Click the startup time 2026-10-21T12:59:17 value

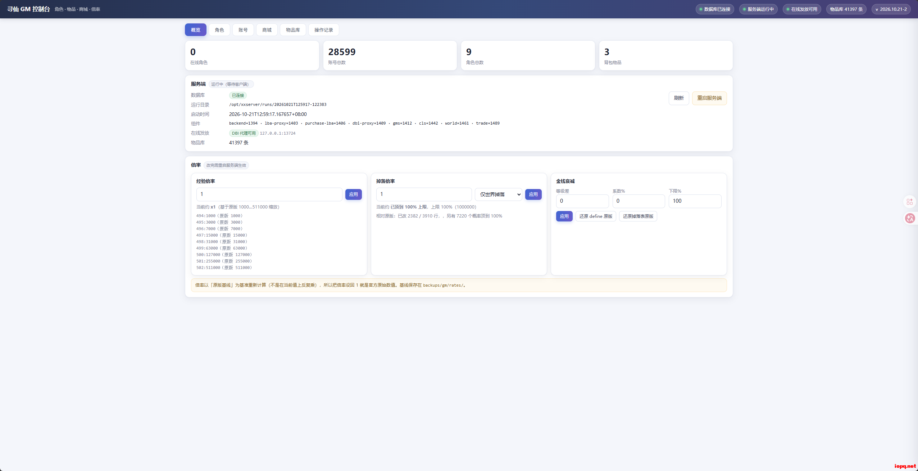coord(268,114)
